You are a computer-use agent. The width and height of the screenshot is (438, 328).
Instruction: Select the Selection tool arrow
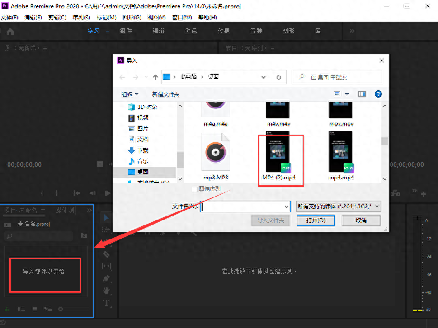106,218
